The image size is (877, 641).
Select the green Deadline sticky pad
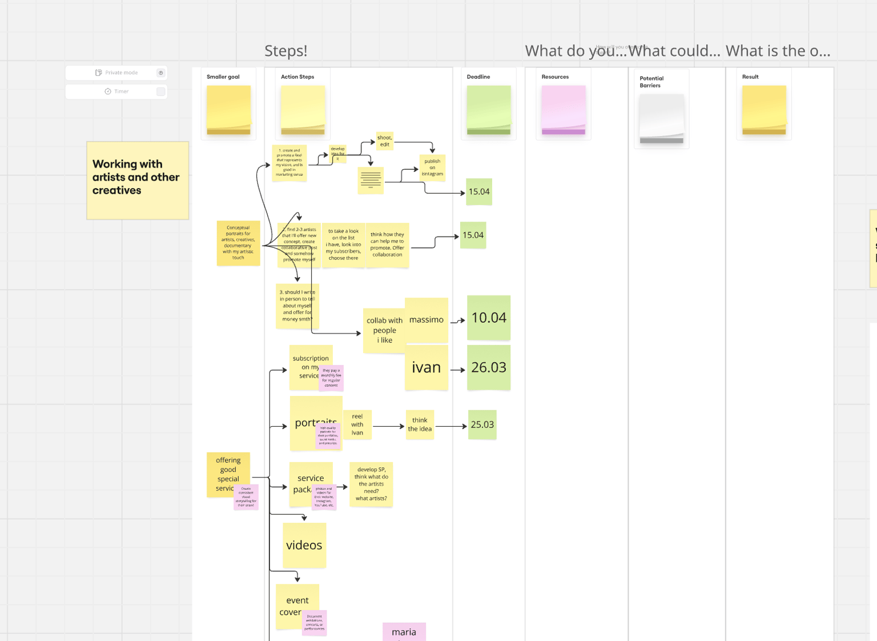(489, 110)
